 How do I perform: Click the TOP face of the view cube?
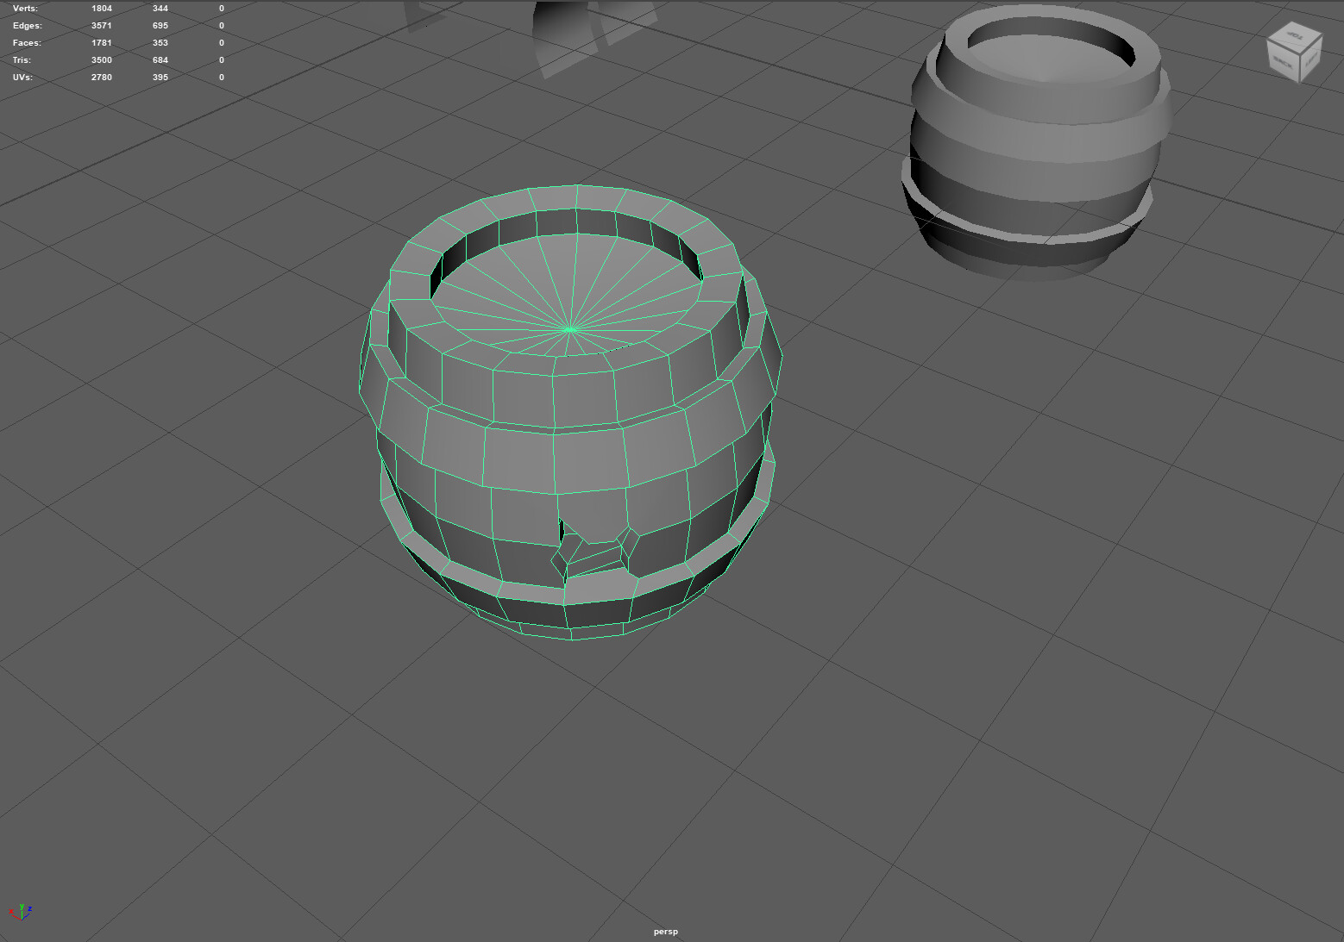[1294, 36]
